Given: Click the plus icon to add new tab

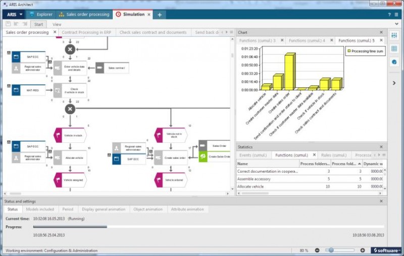Looking at the screenshot, I should (160, 15).
